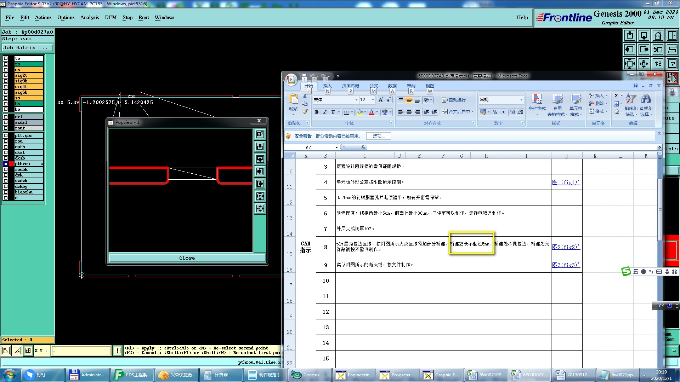
Task: Click Excel format painter brush icon
Action: coord(305,112)
